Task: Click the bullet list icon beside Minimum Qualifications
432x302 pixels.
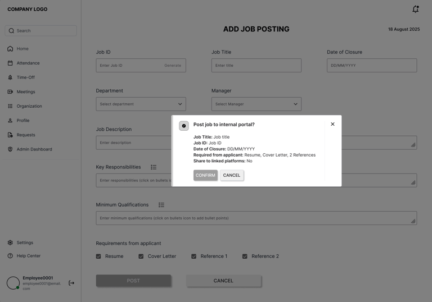Action: tap(161, 205)
